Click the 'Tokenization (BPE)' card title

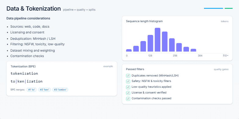[x=23, y=66]
